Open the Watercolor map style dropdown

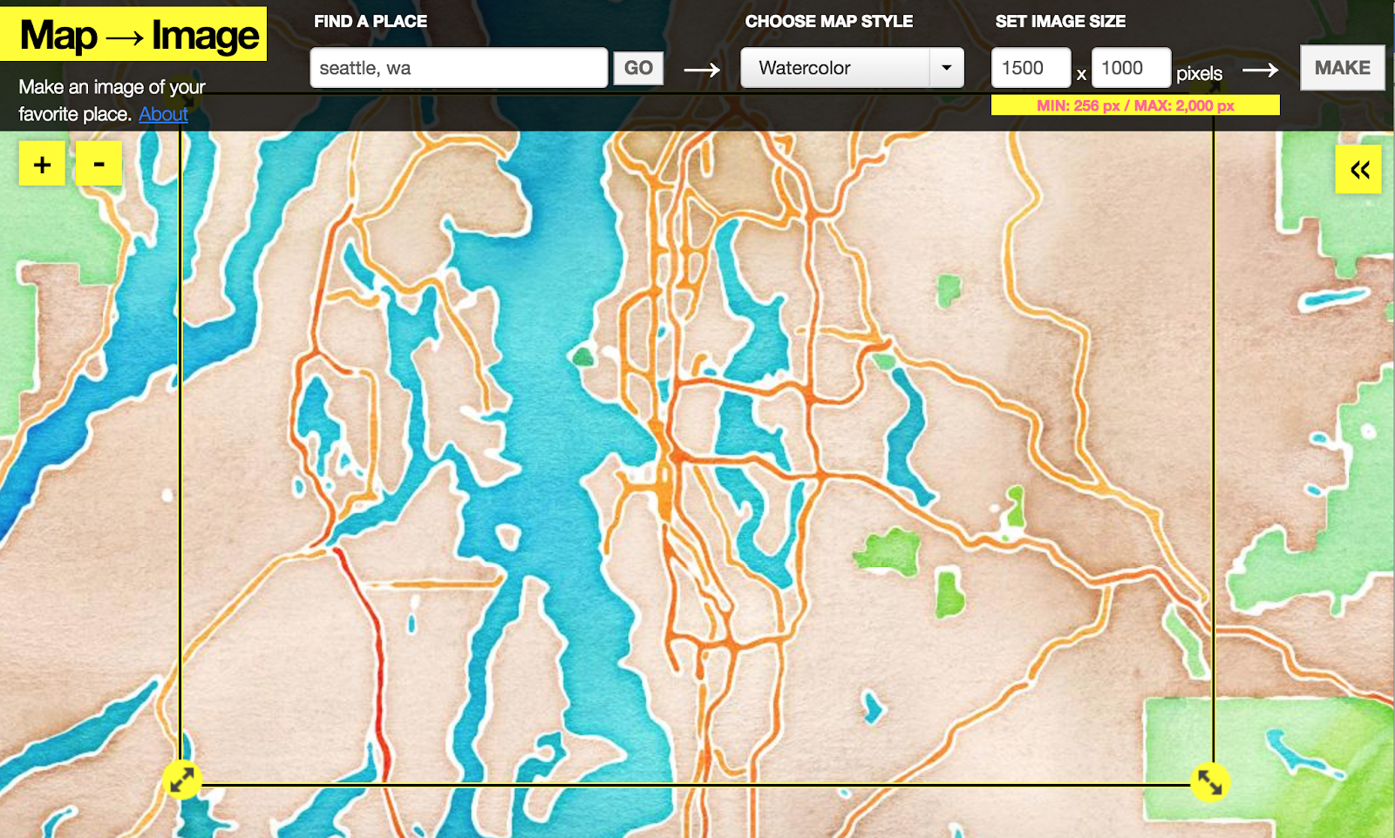coord(852,68)
